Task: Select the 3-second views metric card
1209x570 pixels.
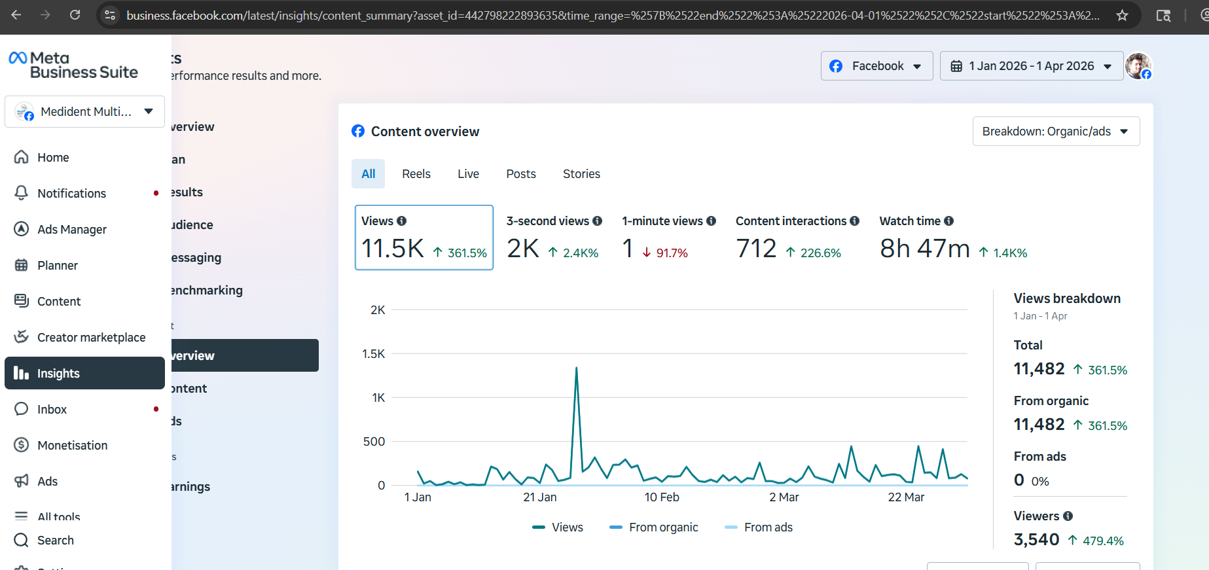Action: coord(554,238)
